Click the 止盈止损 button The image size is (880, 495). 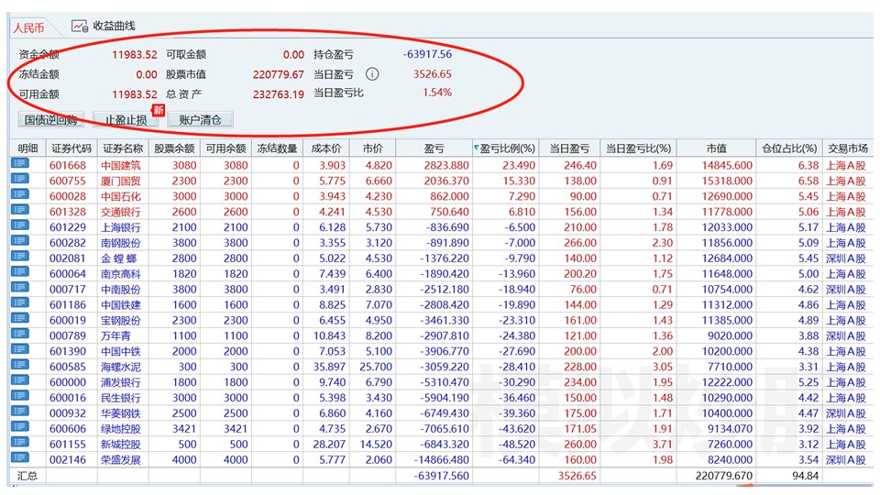coord(126,119)
